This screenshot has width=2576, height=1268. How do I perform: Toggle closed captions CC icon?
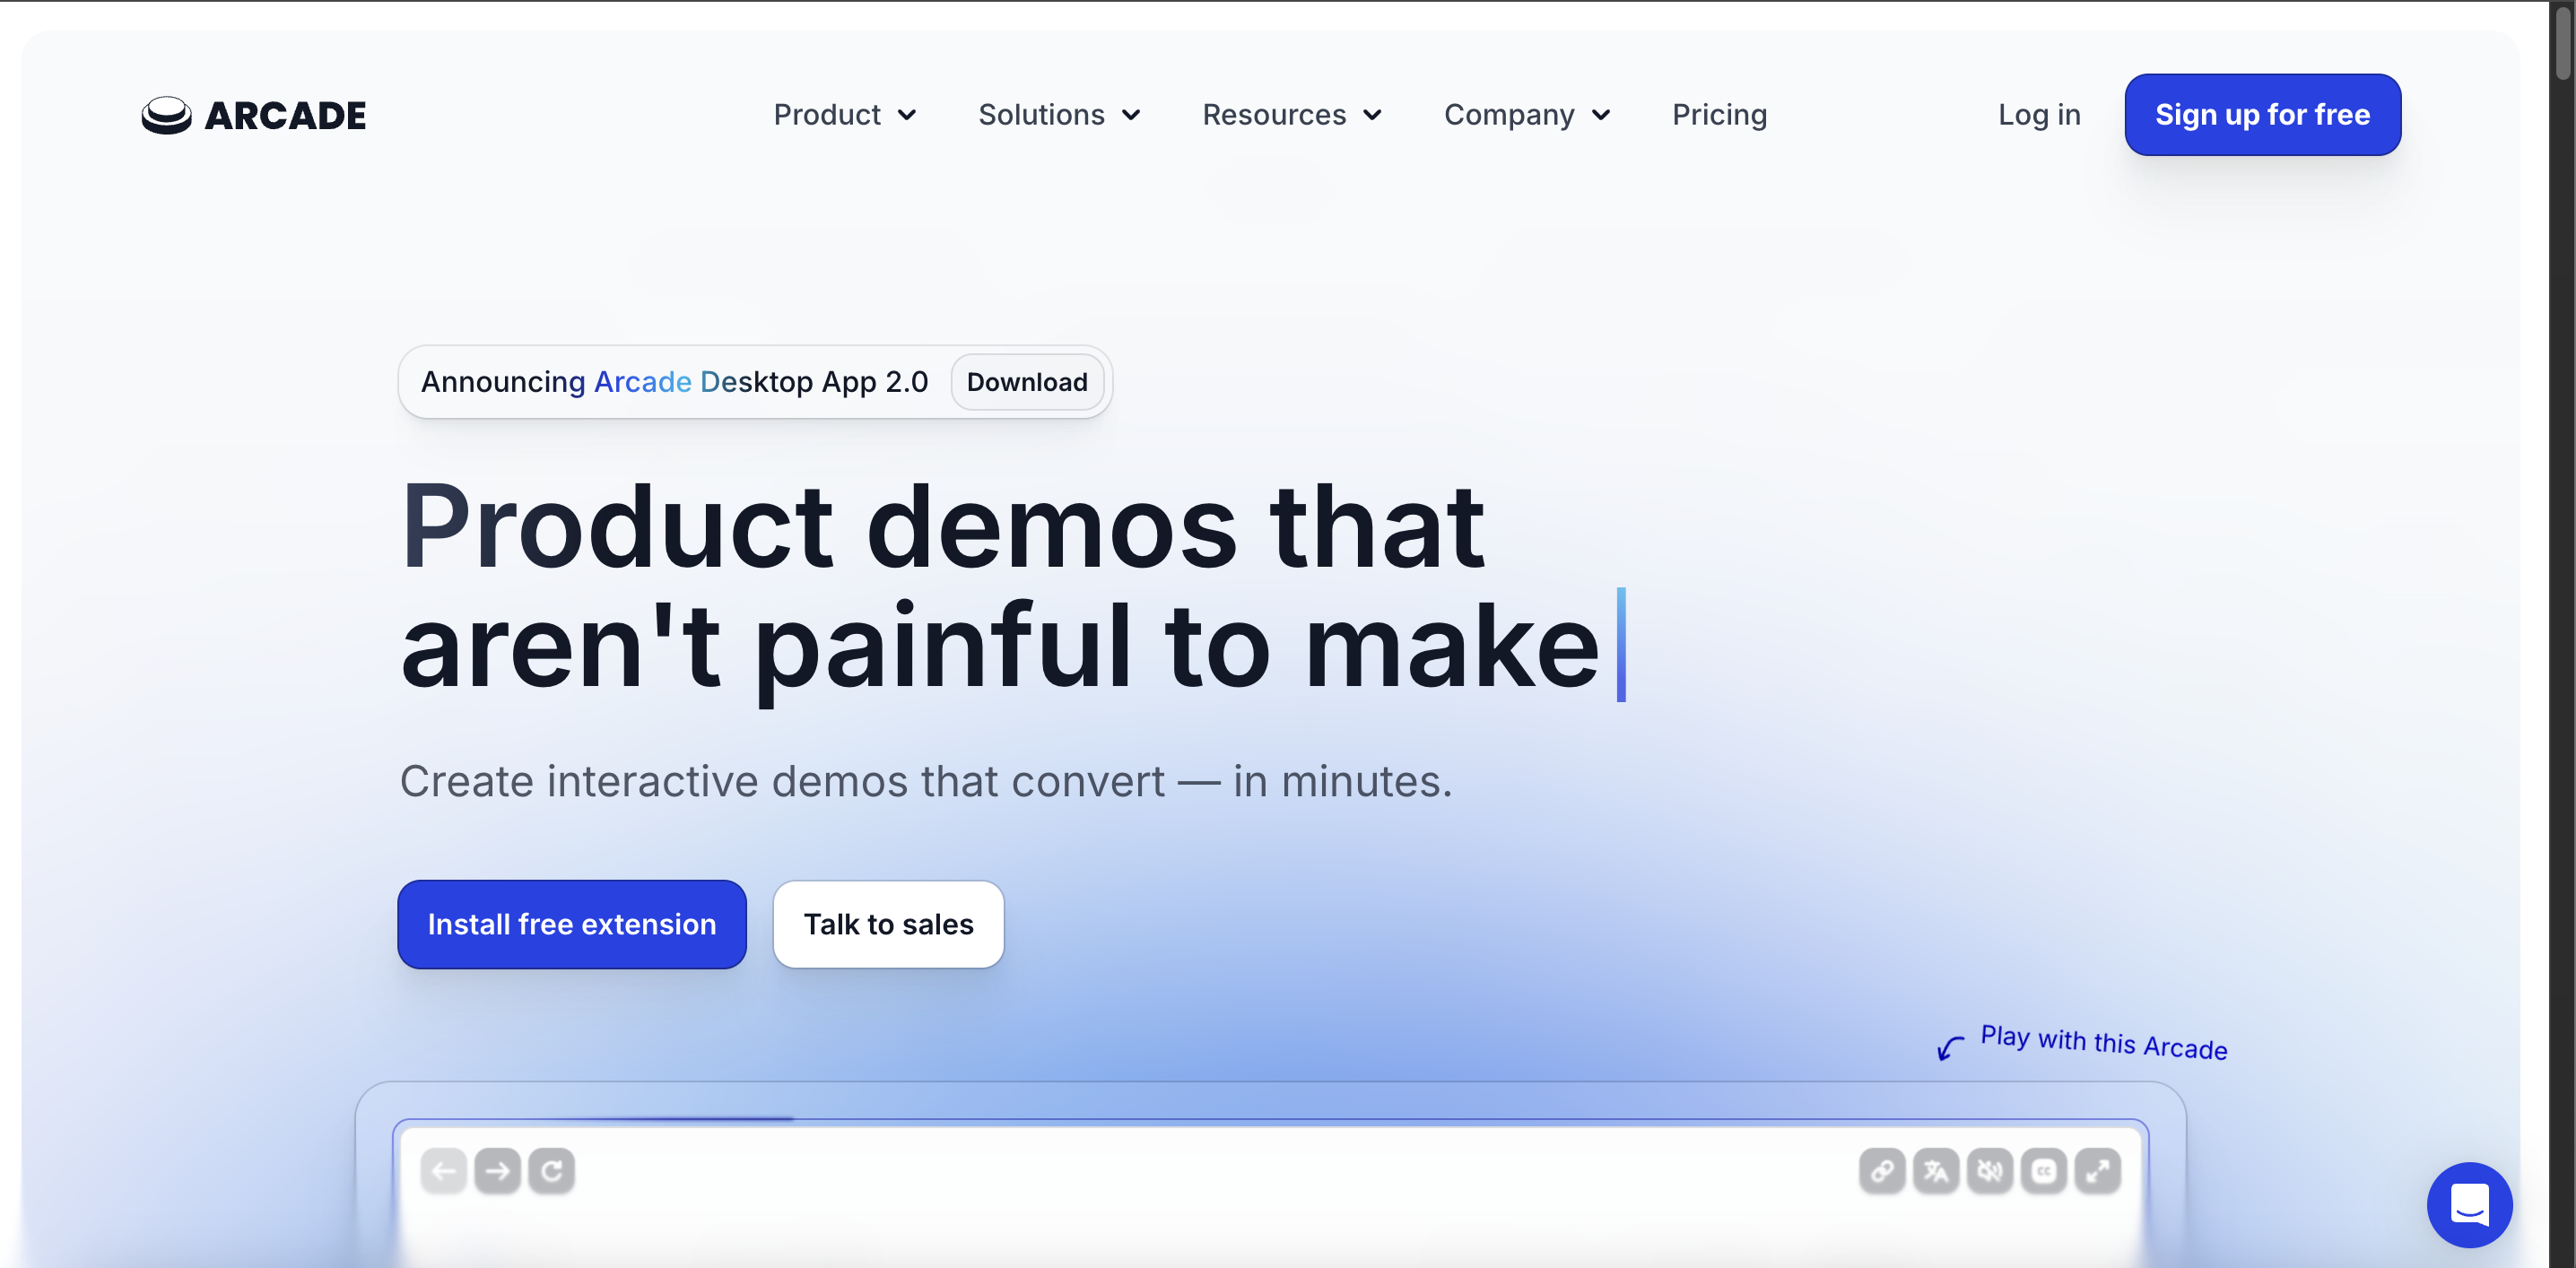pyautogui.click(x=2044, y=1170)
